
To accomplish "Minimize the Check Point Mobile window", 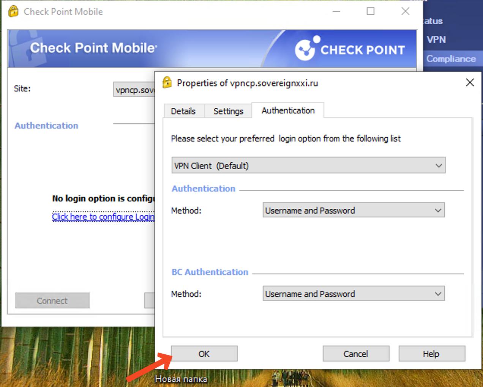I will (x=336, y=11).
